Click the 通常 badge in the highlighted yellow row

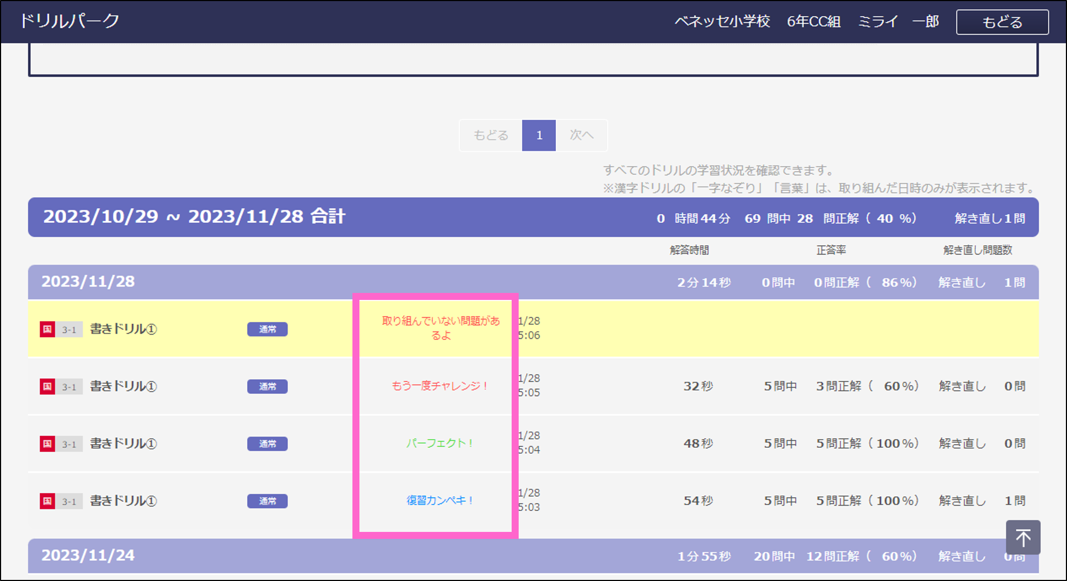(267, 329)
